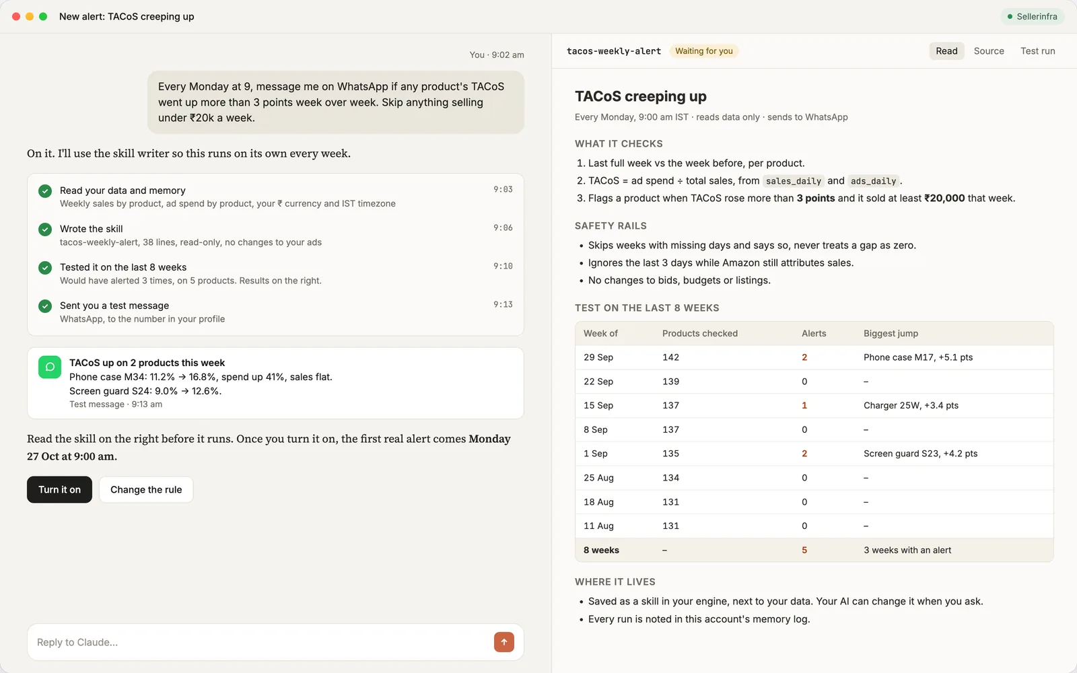This screenshot has width=1077, height=673.
Task: Select the 1 Sep week row
Action: [814, 454]
